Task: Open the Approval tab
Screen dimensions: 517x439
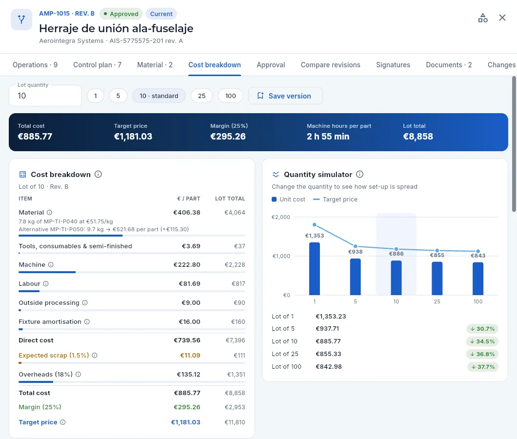Action: pos(271,65)
